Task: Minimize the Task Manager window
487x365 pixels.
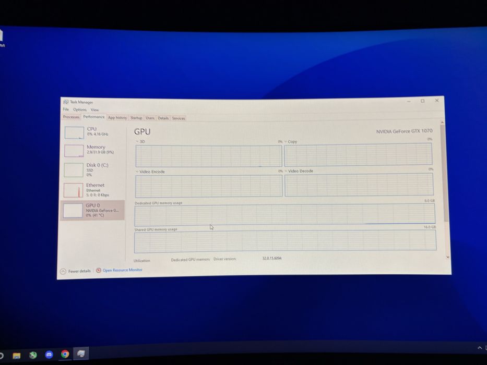Action: tap(409, 102)
